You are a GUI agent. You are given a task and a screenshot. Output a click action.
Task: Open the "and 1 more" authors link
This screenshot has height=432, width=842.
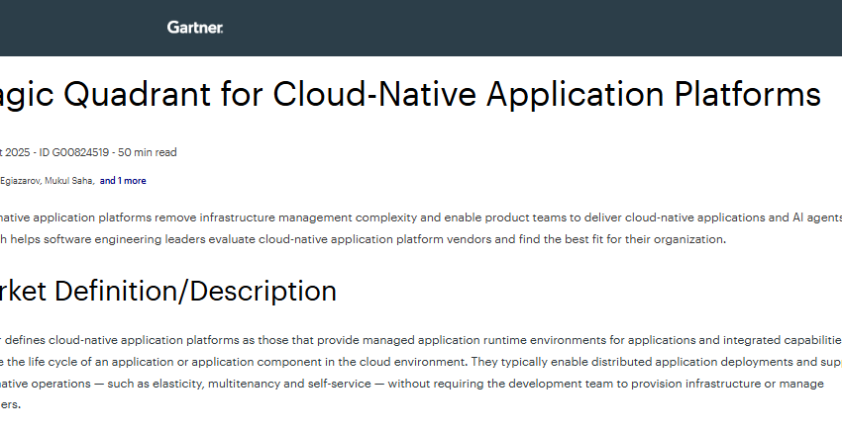(123, 181)
